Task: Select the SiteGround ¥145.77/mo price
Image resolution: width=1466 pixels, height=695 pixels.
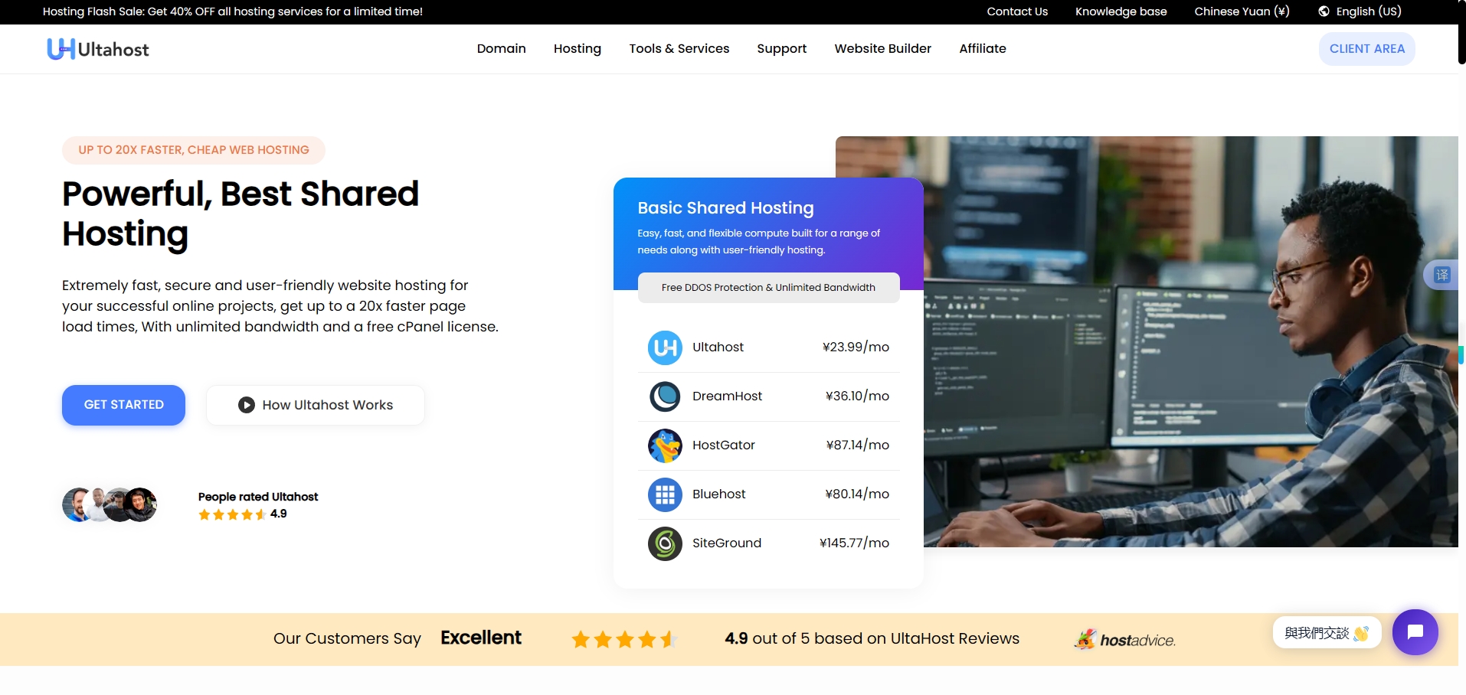Action: [854, 543]
